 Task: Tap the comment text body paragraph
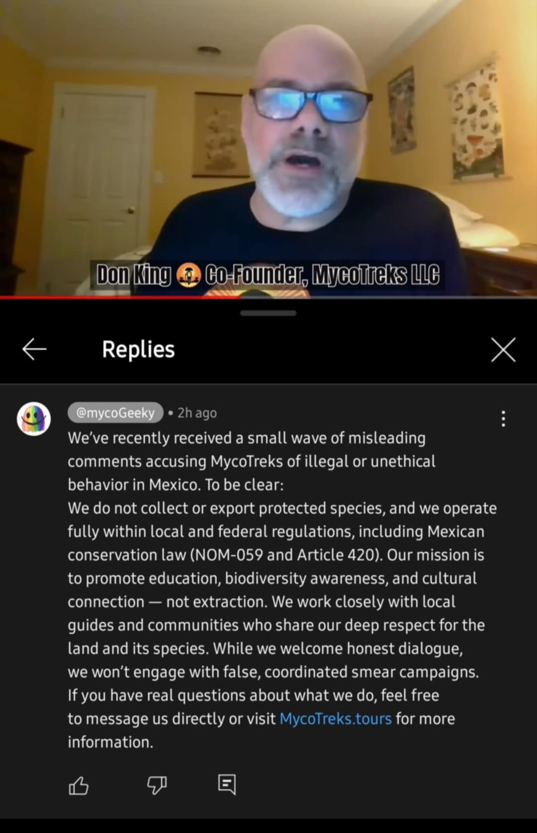282,590
